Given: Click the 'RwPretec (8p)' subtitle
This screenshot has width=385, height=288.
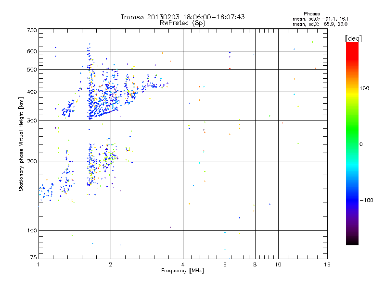Looking at the screenshot, I should 182,23.
